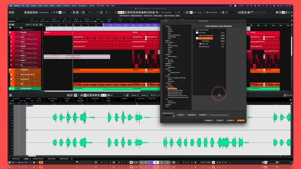Viewport: 301px width, 169px height.
Task: Select MixConsole Fader Colors in preferences tree
Action: (175, 92)
